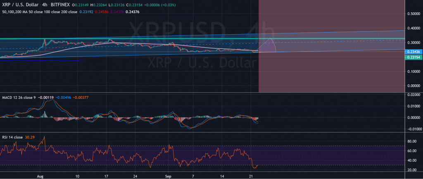Click the 10 date label on time axis
The width and height of the screenshot is (423, 179).
pyautogui.click(x=77, y=176)
